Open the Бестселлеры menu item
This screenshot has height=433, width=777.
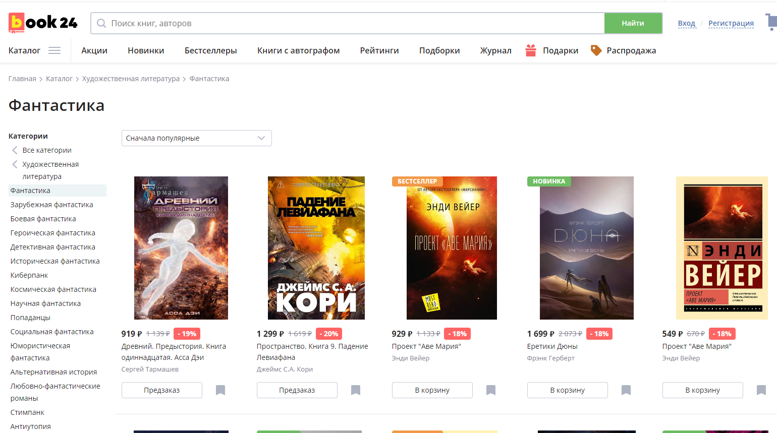[211, 50]
